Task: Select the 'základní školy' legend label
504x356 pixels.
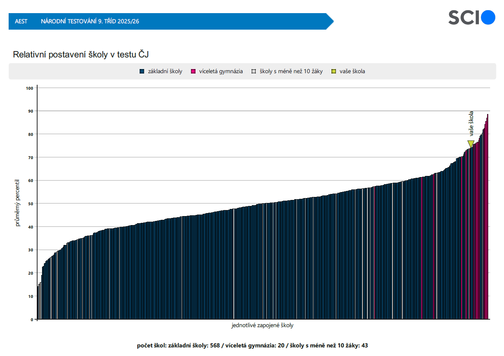Action: (165, 71)
